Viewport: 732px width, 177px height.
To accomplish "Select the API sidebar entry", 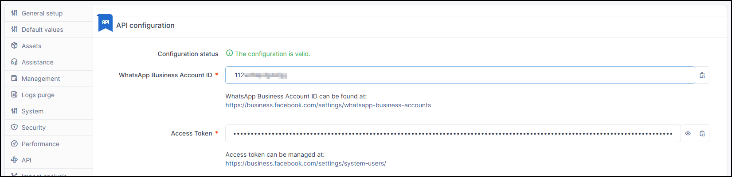I will [27, 160].
